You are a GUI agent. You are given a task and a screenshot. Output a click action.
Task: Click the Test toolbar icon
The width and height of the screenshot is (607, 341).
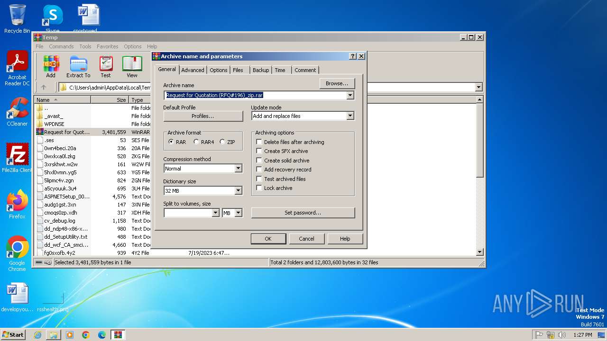pos(106,66)
